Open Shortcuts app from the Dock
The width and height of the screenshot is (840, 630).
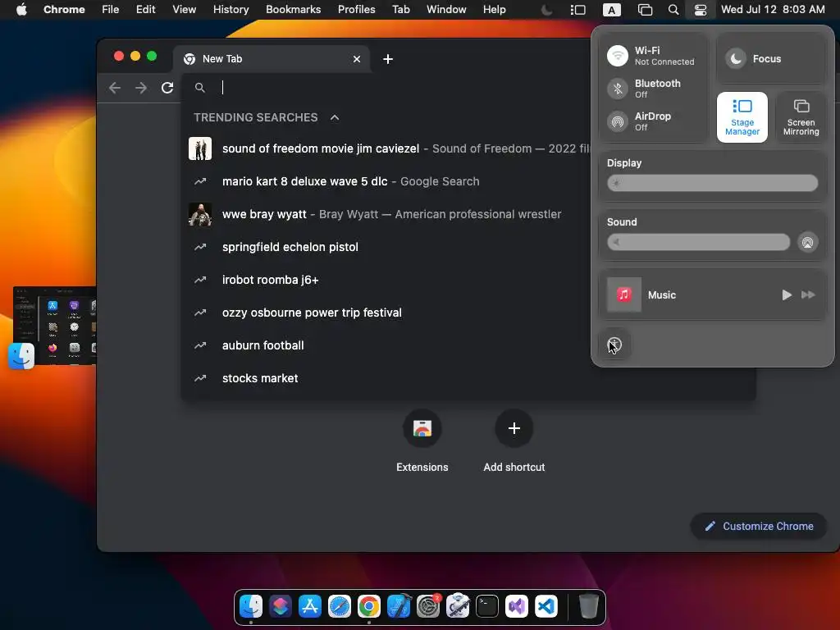point(281,606)
